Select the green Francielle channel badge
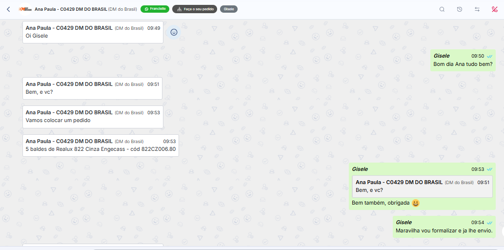The image size is (504, 250). pyautogui.click(x=155, y=9)
